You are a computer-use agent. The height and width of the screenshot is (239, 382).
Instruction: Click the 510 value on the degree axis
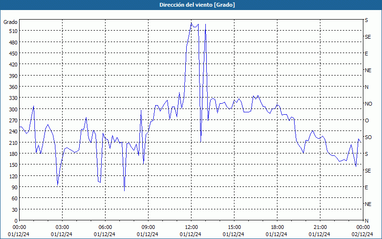tap(13, 31)
